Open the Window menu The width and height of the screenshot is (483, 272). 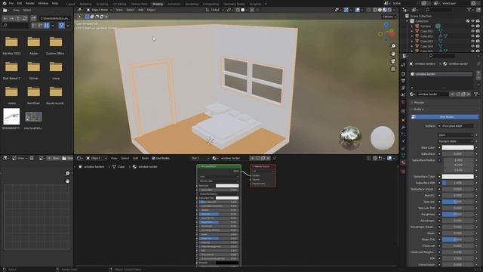pos(43,3)
